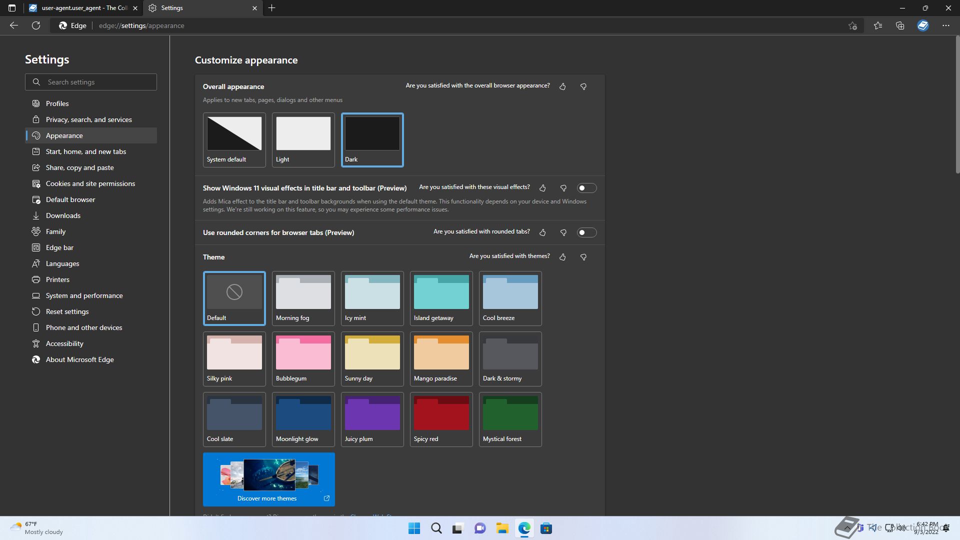
Task: Open Downloads settings
Action: tap(91, 215)
